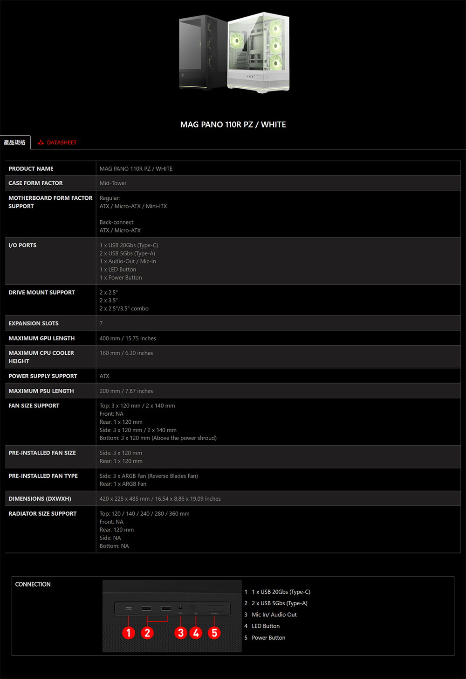Screen dimensions: 466x679
Task: Click the 400 mm GPU length value
Action: 128,338
